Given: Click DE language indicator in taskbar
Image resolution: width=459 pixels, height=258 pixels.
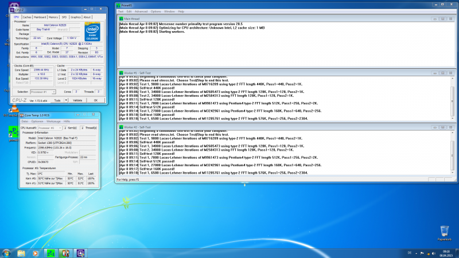Looking at the screenshot, I should click(410, 253).
